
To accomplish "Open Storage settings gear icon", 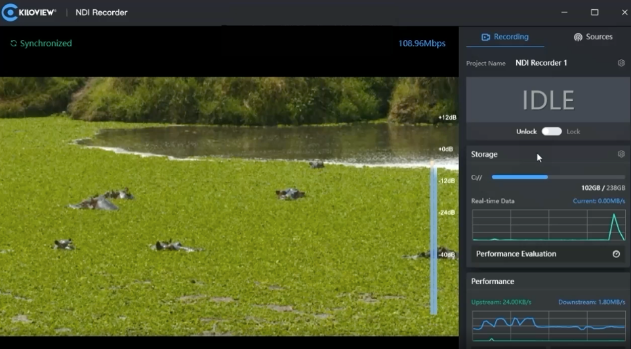I will [x=621, y=155].
